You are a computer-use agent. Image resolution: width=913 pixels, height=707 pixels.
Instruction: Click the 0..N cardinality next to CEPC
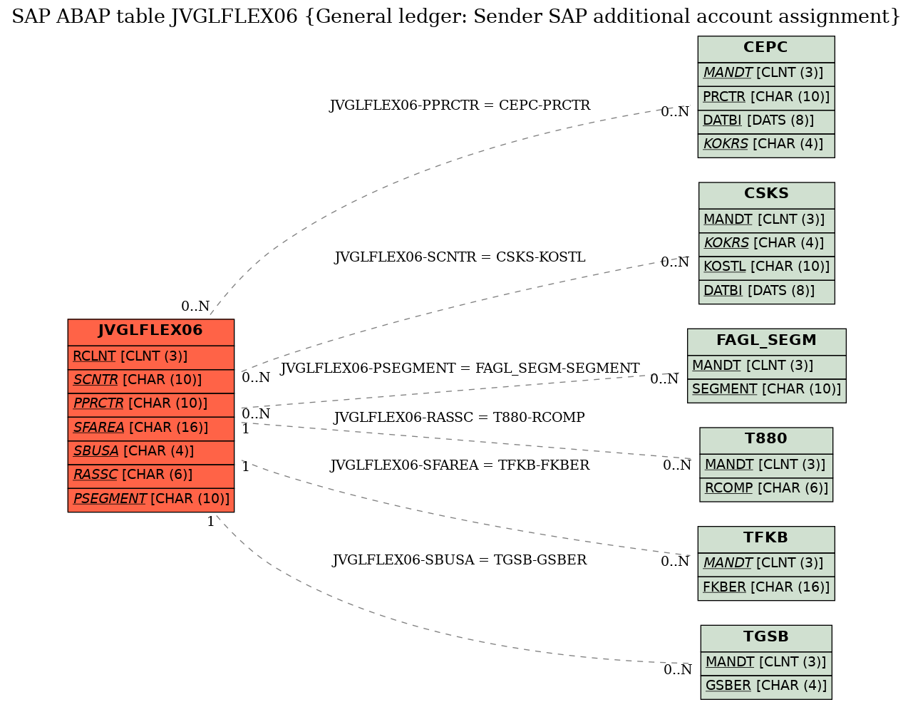click(x=675, y=112)
